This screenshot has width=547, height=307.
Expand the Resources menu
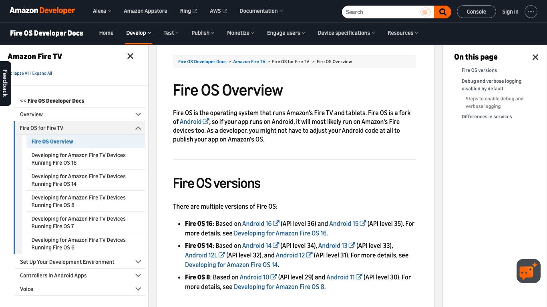pos(403,33)
